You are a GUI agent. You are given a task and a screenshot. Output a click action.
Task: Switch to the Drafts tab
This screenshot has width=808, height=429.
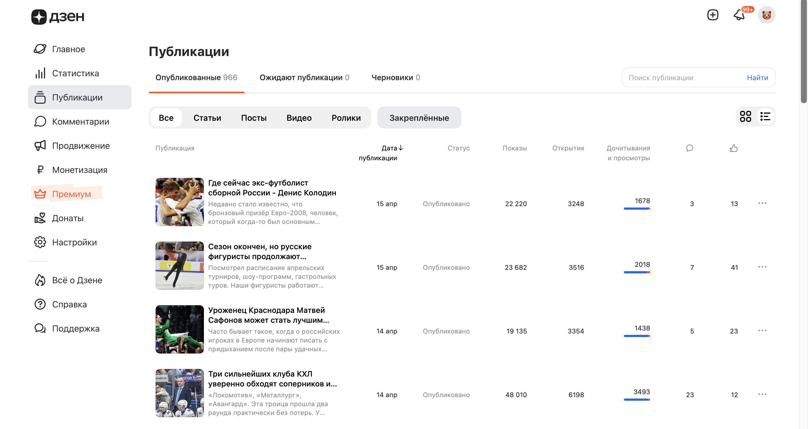(395, 77)
